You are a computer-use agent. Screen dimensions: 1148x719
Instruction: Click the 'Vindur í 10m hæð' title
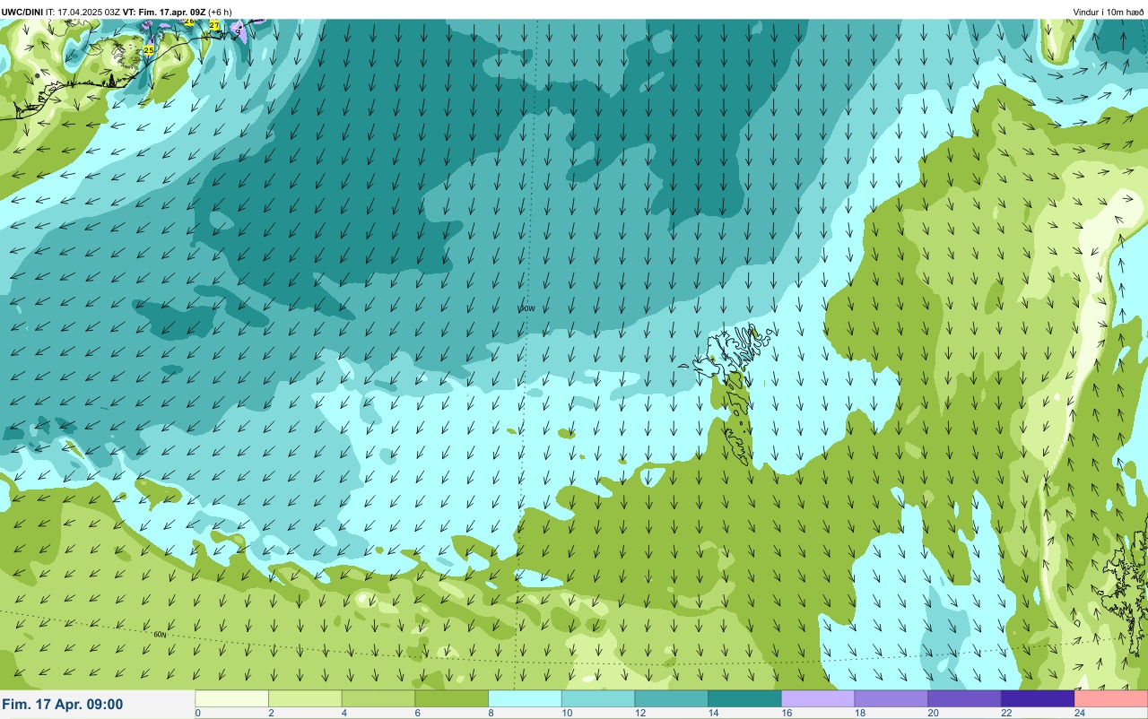[x=1109, y=12]
